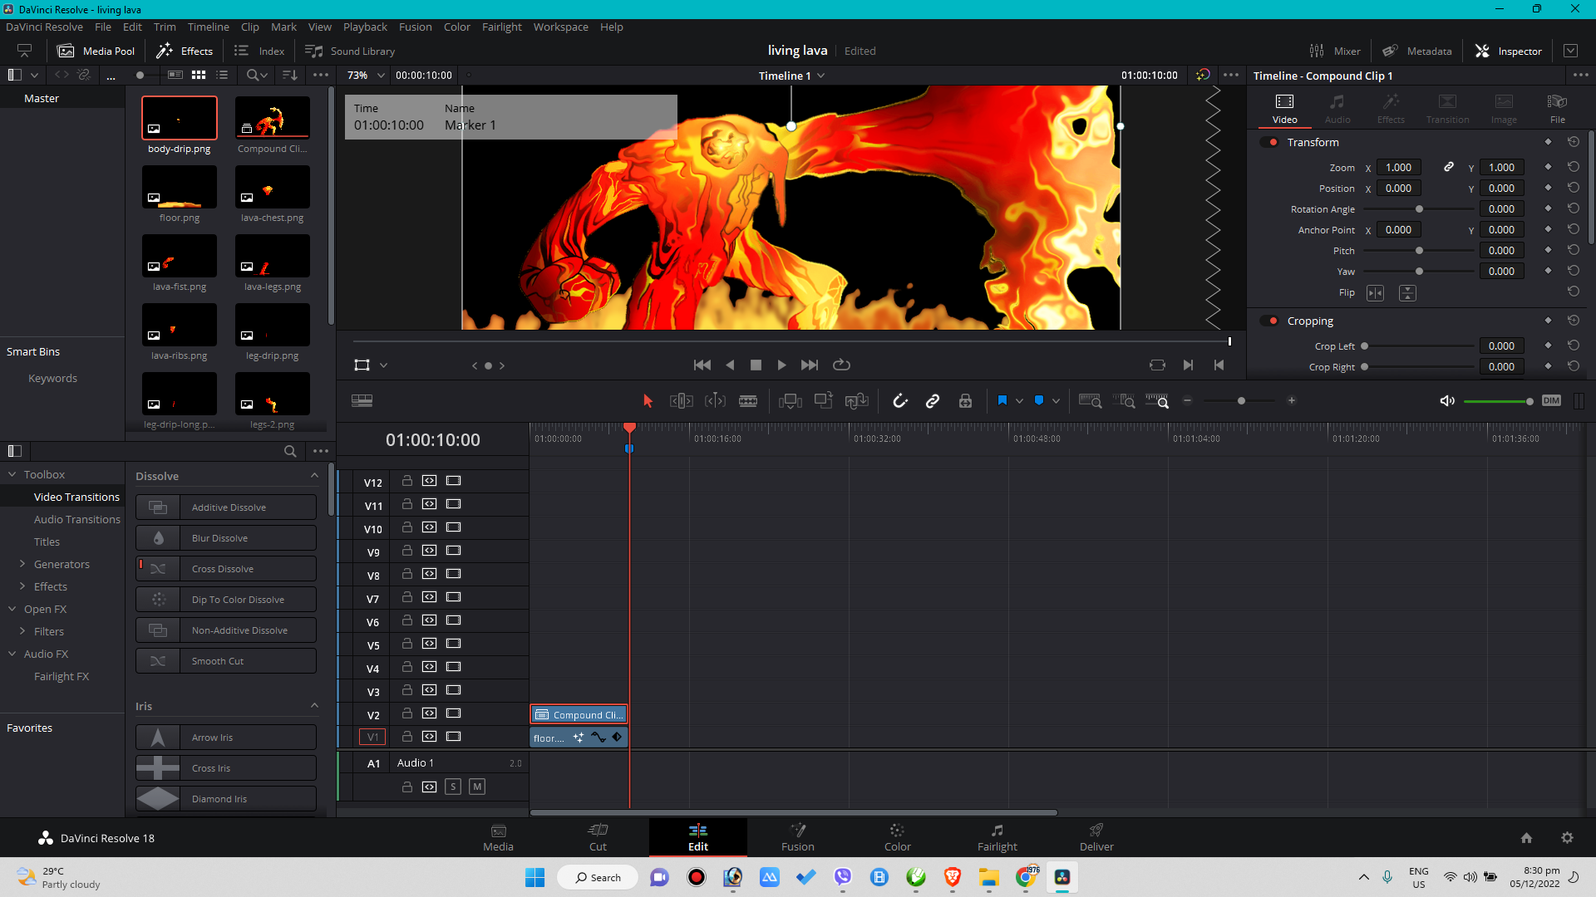Open Timeline View Options icon
This screenshot has width=1596, height=897.
(362, 401)
